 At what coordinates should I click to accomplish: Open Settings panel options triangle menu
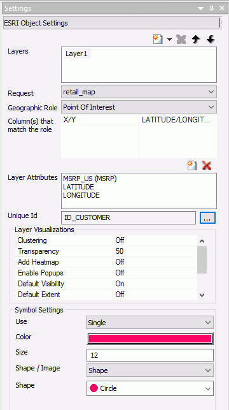tap(200, 8)
